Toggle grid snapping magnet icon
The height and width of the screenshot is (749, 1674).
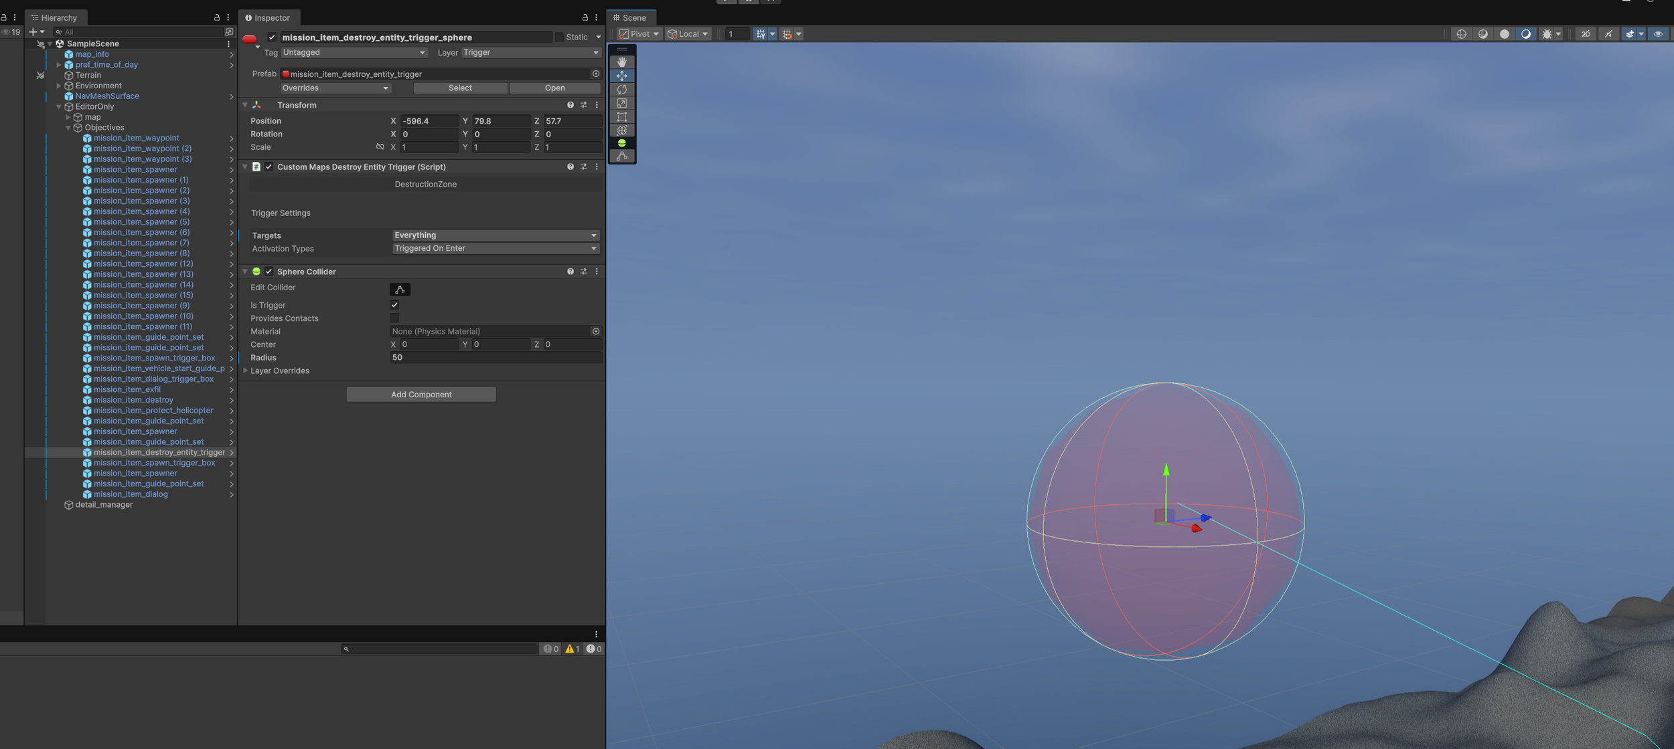coord(787,34)
